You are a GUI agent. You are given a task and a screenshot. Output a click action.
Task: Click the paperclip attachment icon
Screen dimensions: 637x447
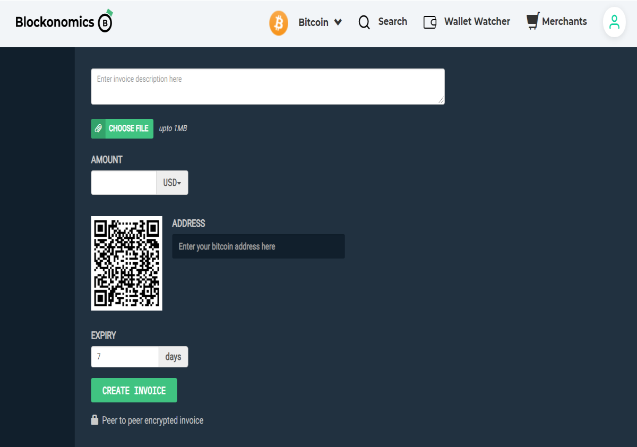tap(98, 128)
